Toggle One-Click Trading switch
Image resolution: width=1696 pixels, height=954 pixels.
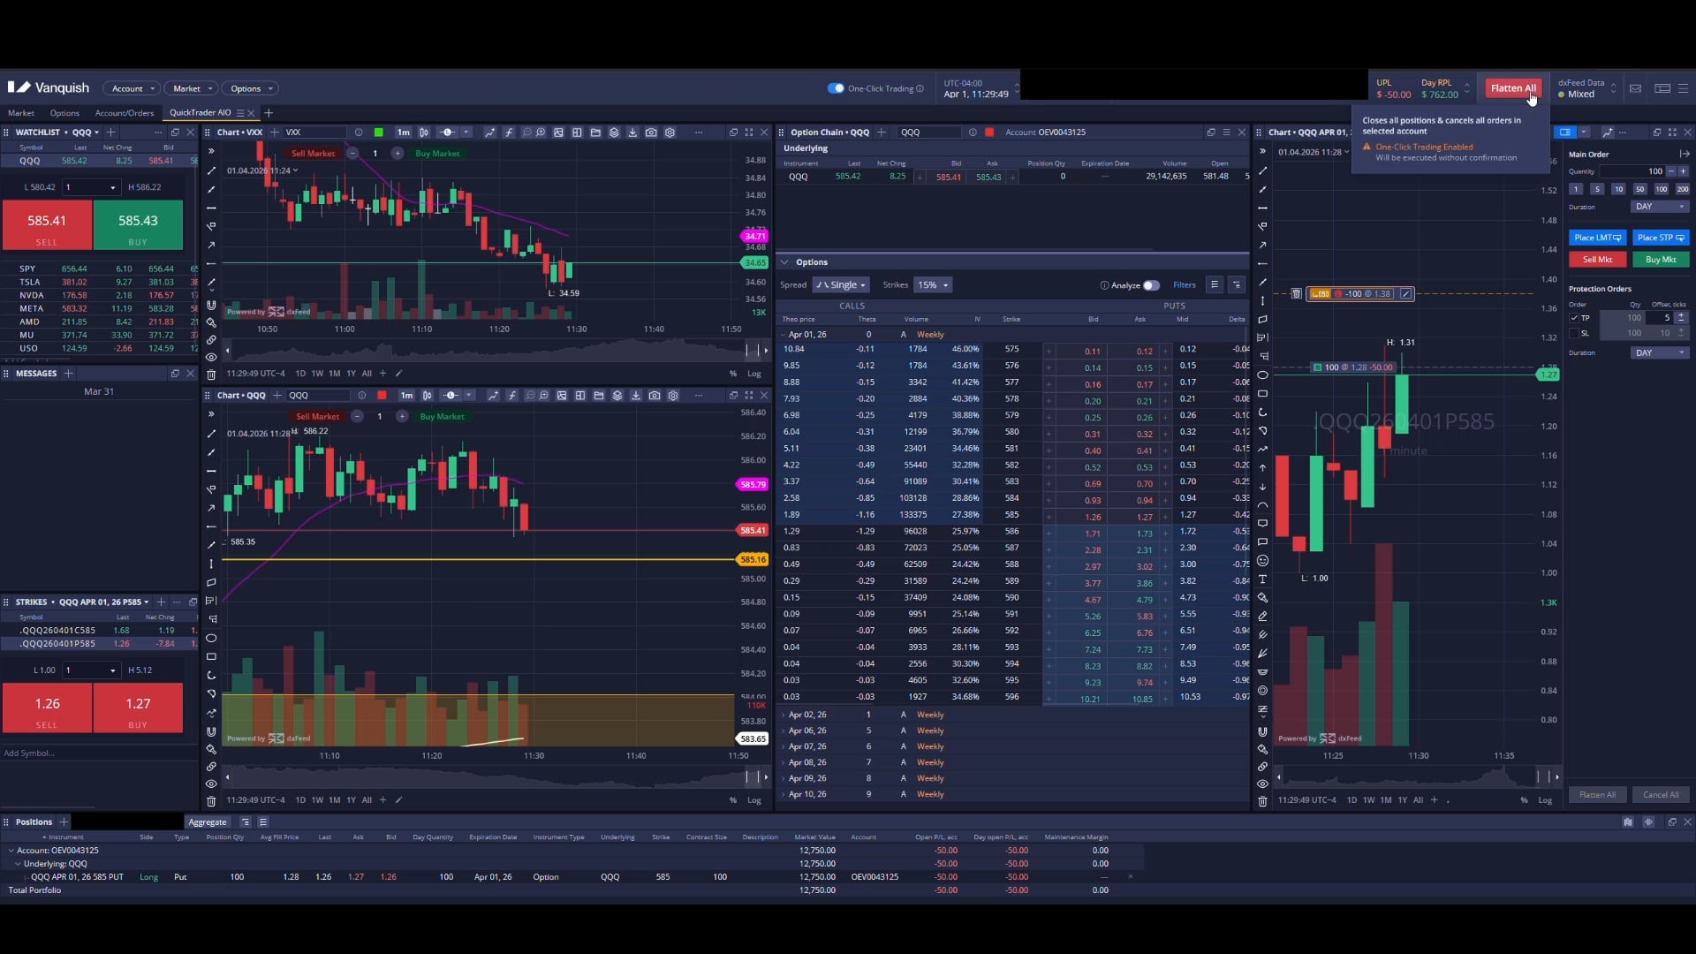click(835, 88)
